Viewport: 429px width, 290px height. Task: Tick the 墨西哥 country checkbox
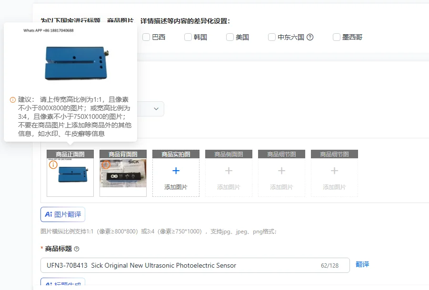pyautogui.click(x=337, y=37)
